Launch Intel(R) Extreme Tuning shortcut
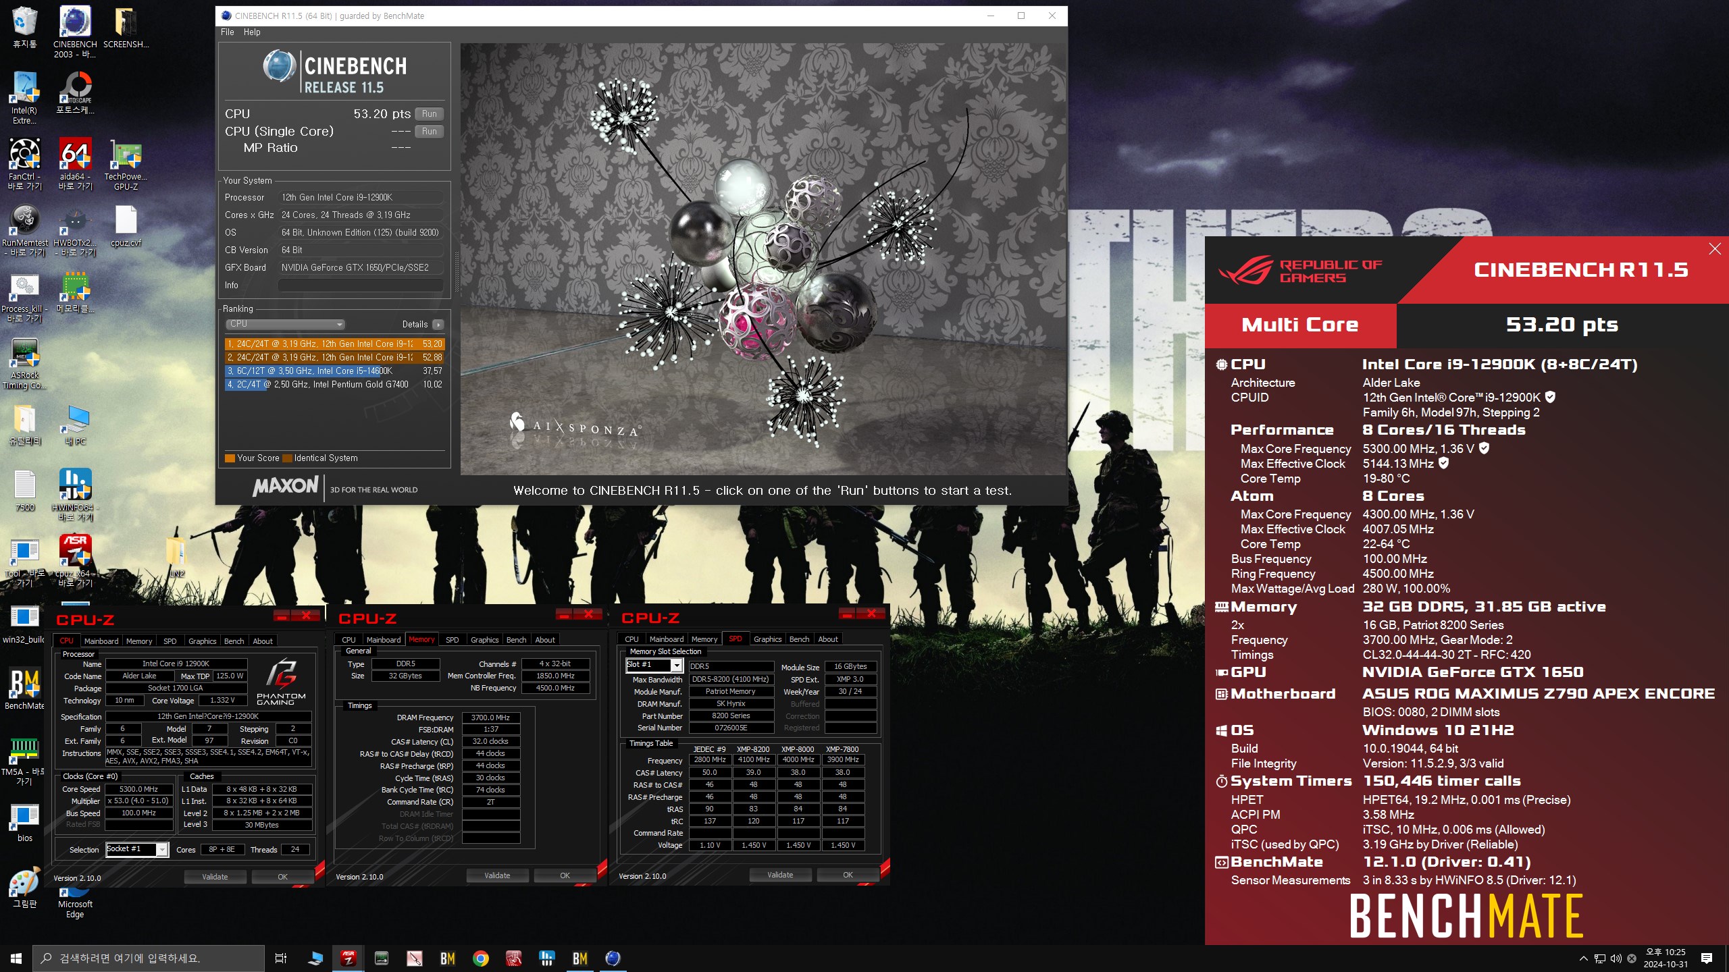The height and width of the screenshot is (972, 1729). (x=24, y=98)
